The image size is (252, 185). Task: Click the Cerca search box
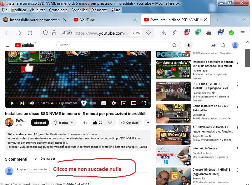112,45
